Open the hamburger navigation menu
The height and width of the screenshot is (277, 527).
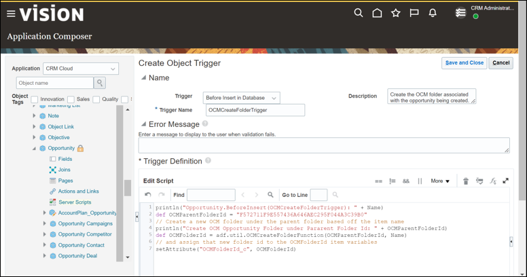click(x=11, y=14)
